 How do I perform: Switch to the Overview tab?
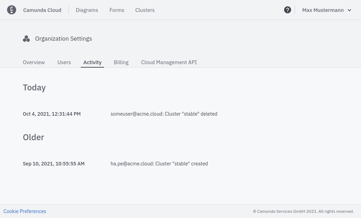(x=34, y=62)
